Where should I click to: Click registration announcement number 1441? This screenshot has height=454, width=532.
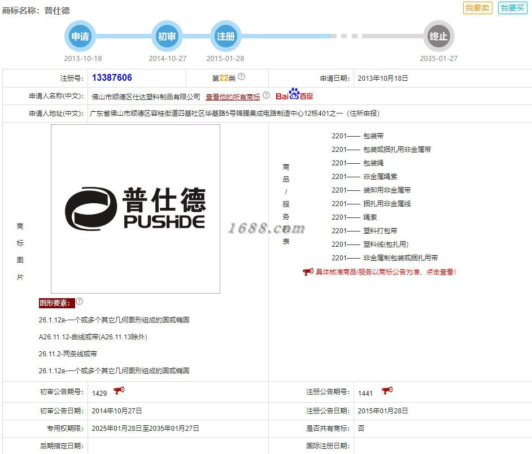tap(365, 393)
